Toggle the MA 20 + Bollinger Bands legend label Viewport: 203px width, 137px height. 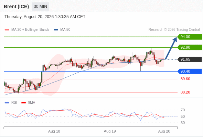[x=30, y=30]
